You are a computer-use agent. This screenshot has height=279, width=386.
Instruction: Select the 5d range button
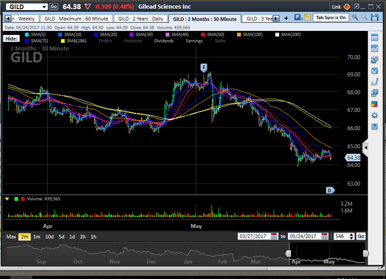pos(61,237)
